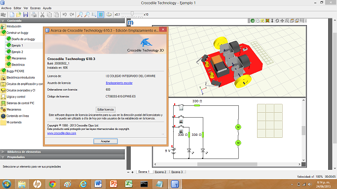The height and width of the screenshot is (189, 337).
Task: Open the view layout dropdown in 3D toolbar
Action: pos(302,21)
